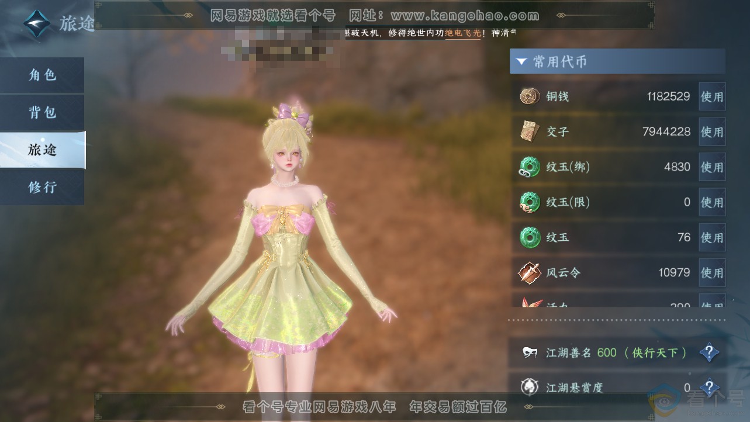The image size is (750, 422).
Task: Collapse the 常用代币 section triangle
Action: pyautogui.click(x=521, y=61)
